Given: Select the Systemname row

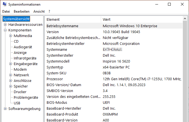Looking at the screenshot, I should 114,49.
